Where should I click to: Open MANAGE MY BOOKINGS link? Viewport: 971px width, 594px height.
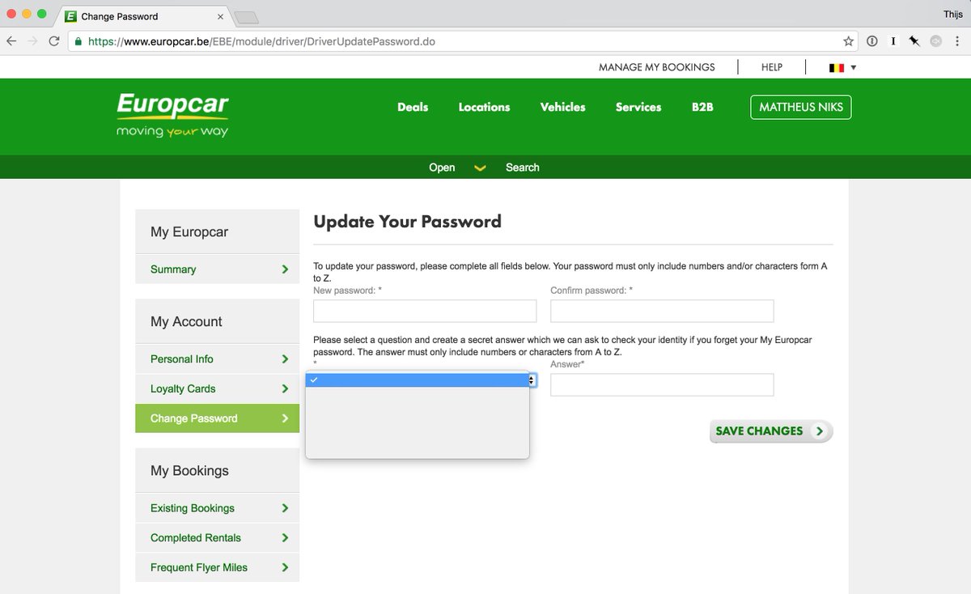coord(657,67)
